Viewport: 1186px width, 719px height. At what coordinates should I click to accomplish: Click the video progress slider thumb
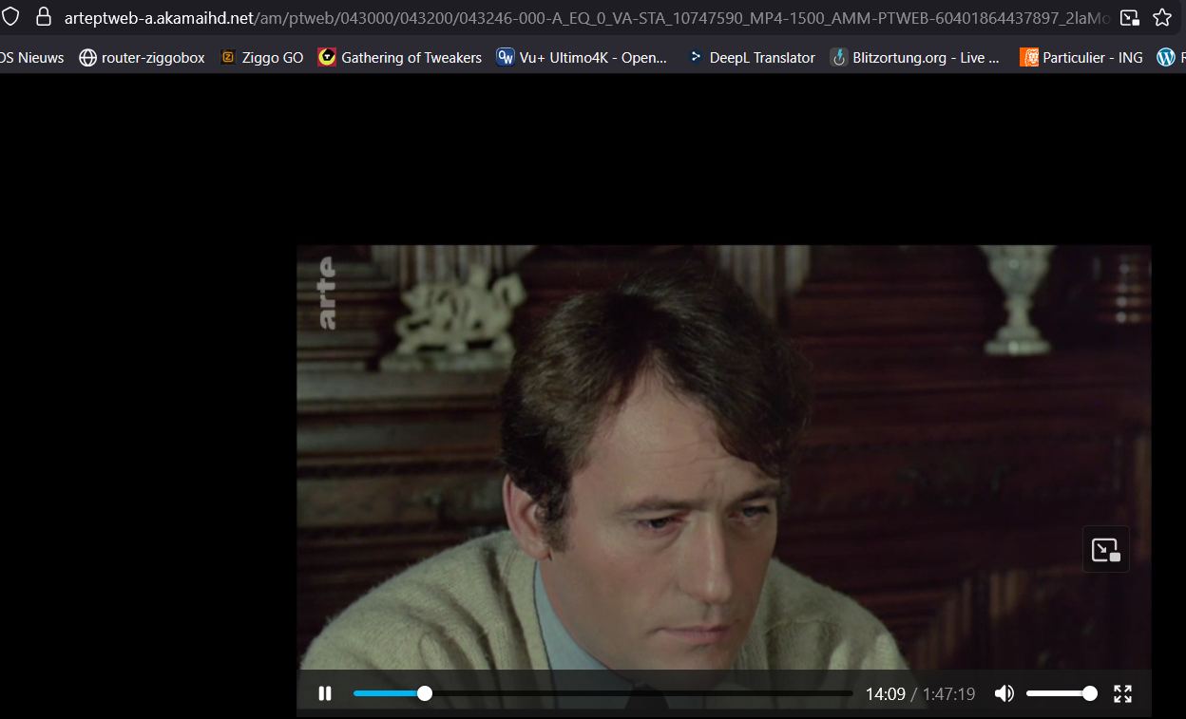click(425, 694)
